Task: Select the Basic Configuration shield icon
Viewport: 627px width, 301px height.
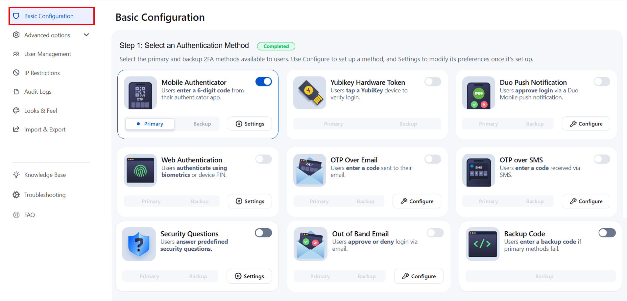Action: [x=16, y=16]
